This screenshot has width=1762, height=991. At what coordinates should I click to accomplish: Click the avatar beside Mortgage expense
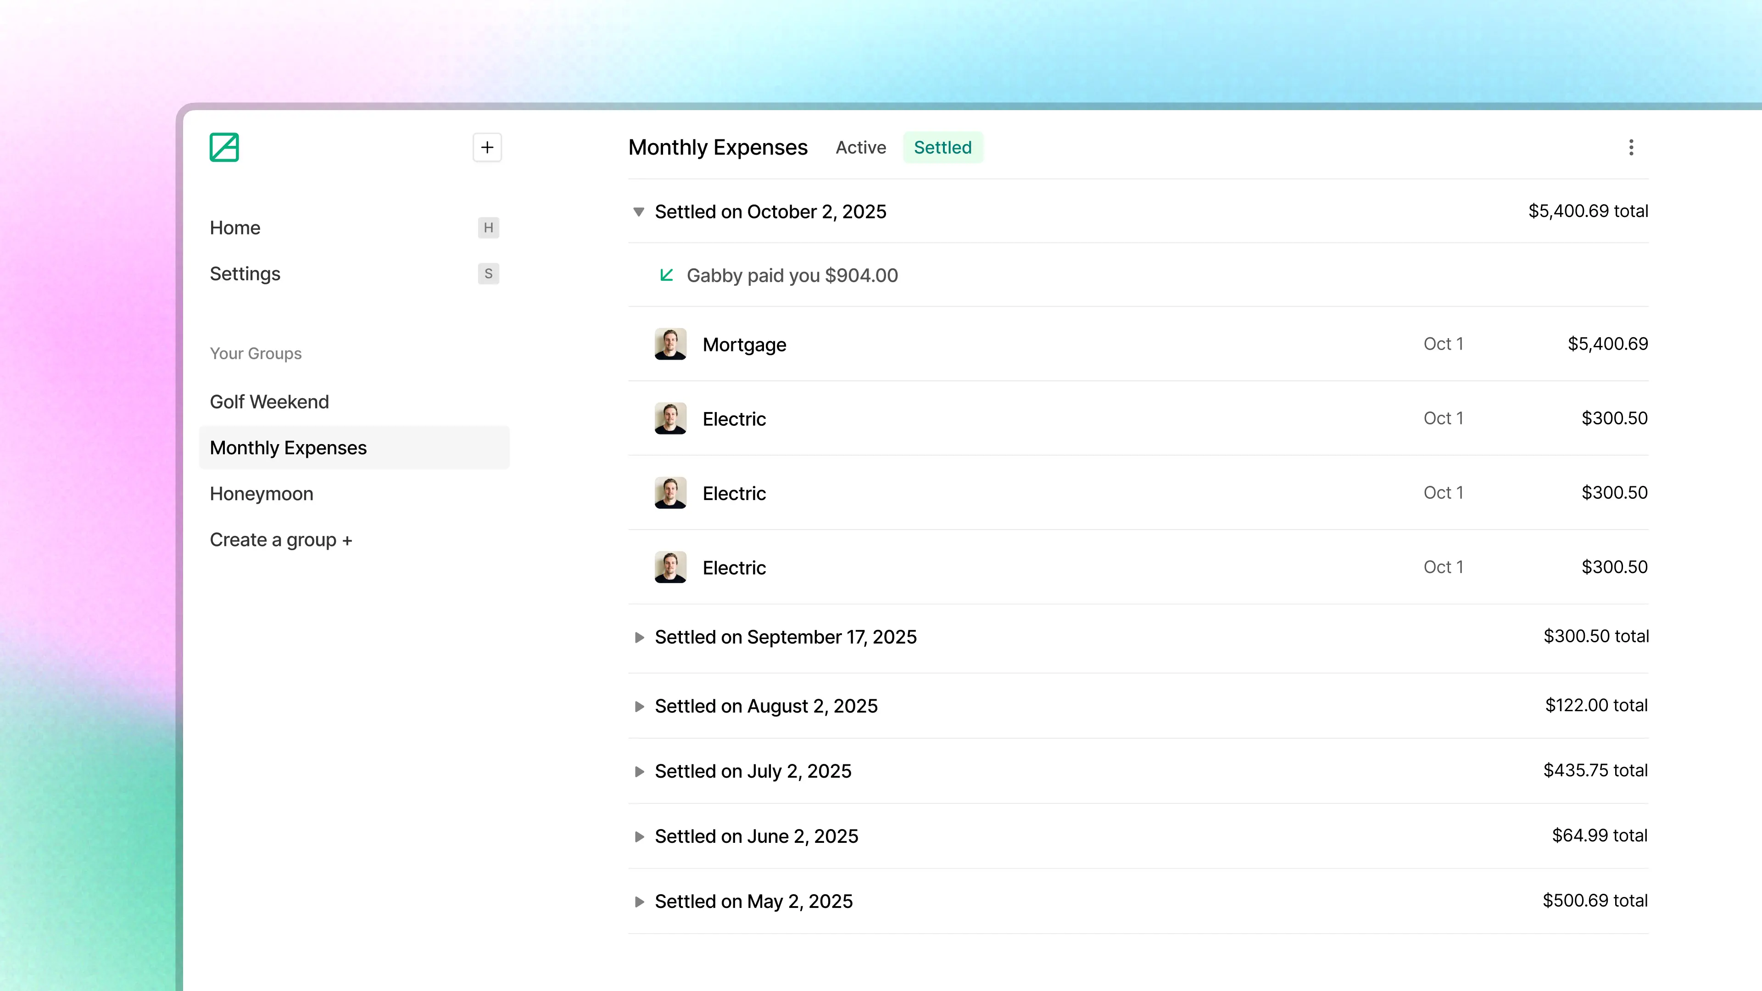(x=669, y=344)
